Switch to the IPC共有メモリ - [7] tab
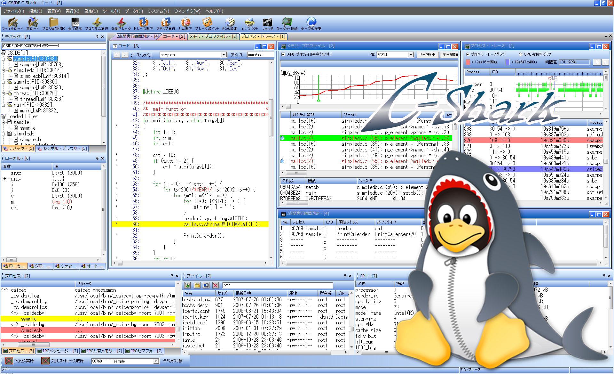 click(101, 351)
